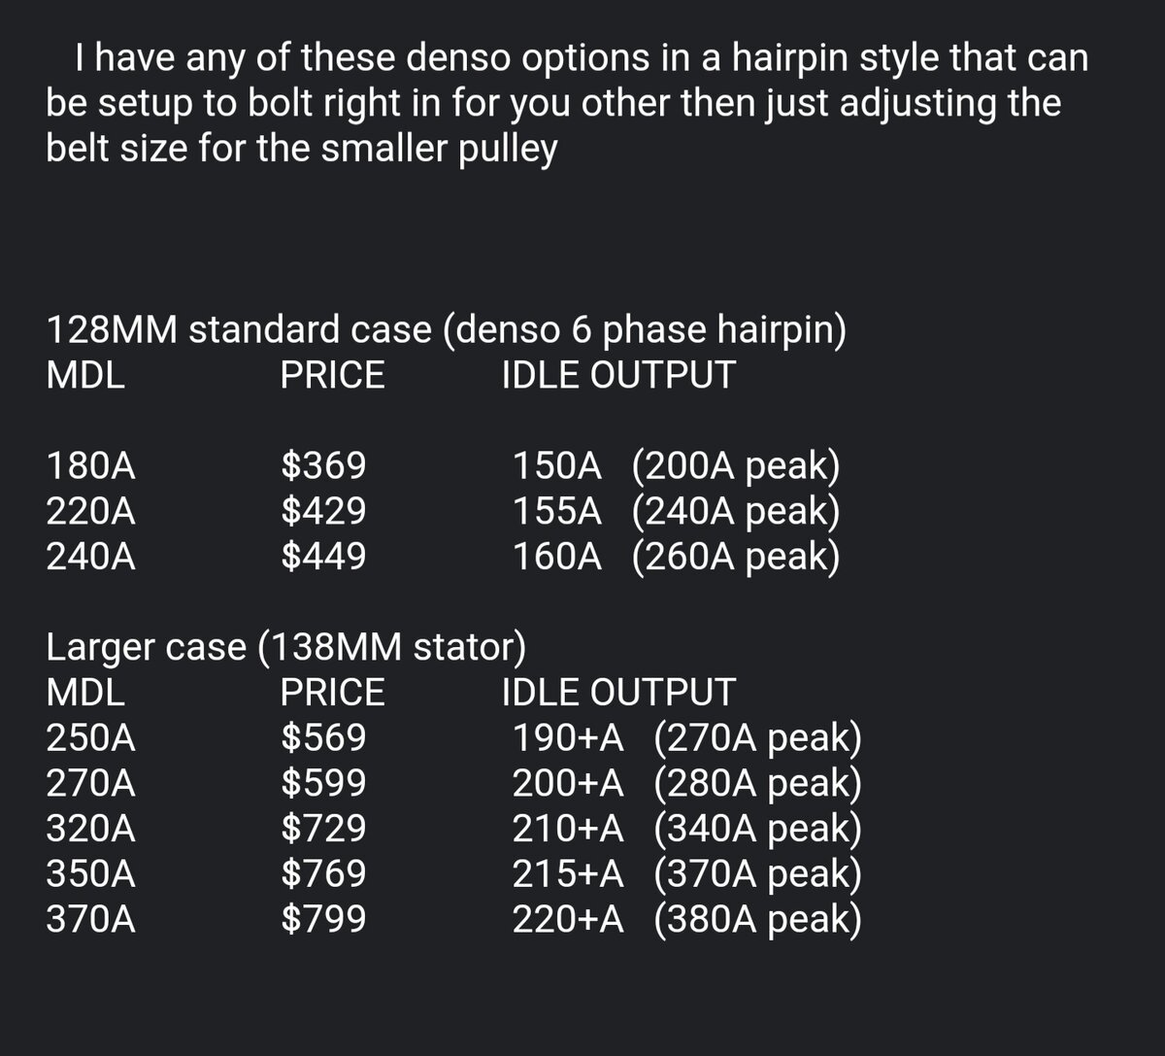Click the intro paragraph about denso options
Viewport: 1165px width, 1056px height.
[567, 103]
